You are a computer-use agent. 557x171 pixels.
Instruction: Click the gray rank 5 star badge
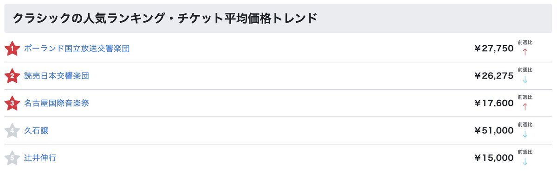pos(12,158)
